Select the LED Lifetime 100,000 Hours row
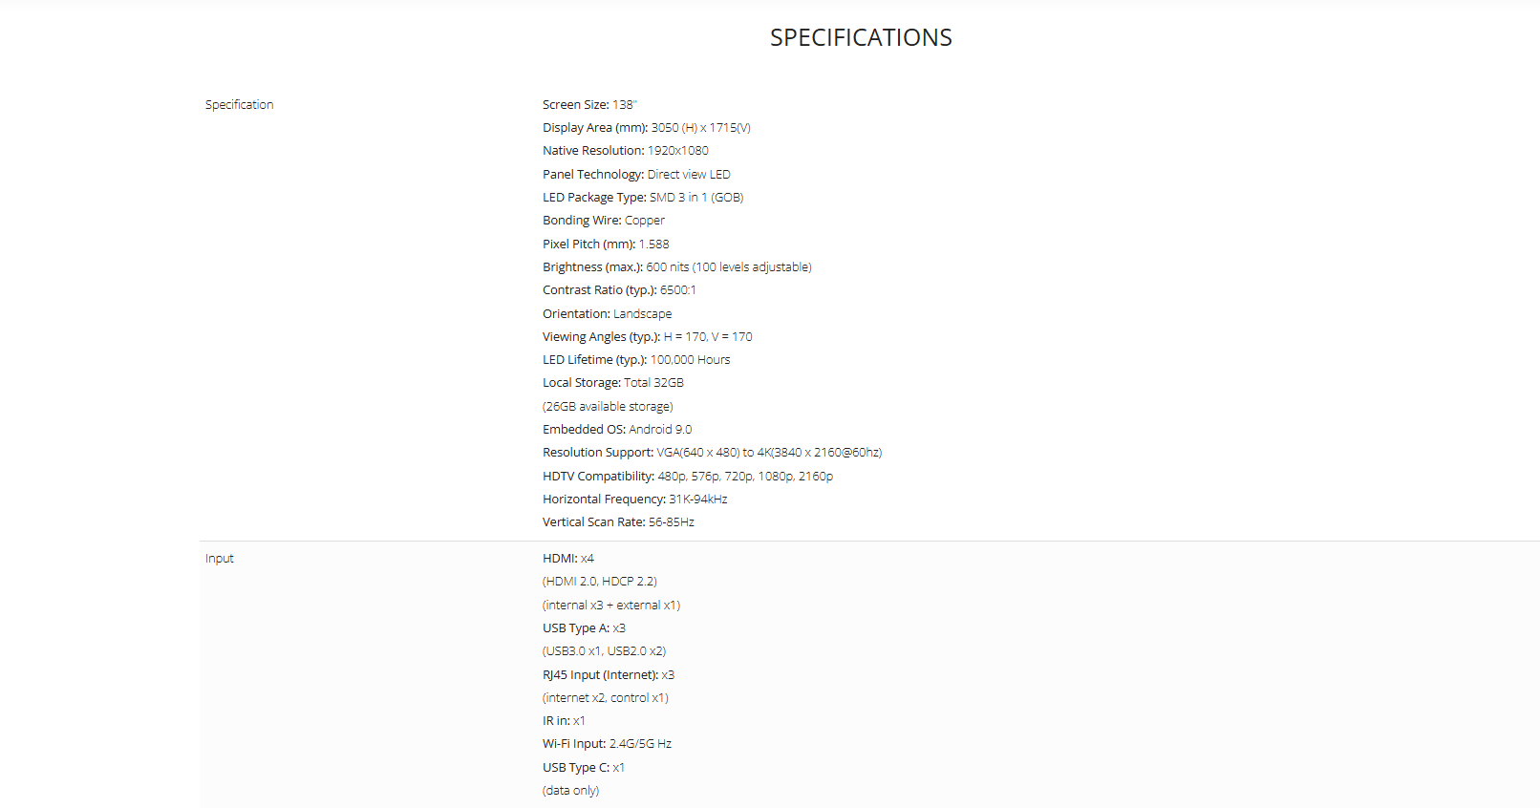Viewport: 1540px width, 808px height. (x=636, y=360)
